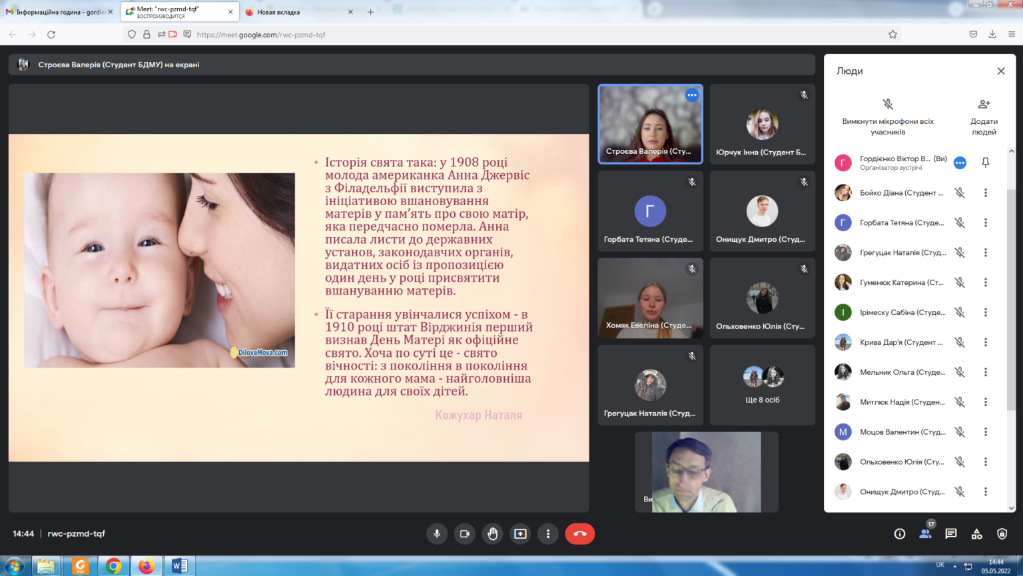Click the people list scrollbar
Viewport: 1023px width, 576px height.
tap(1011, 266)
